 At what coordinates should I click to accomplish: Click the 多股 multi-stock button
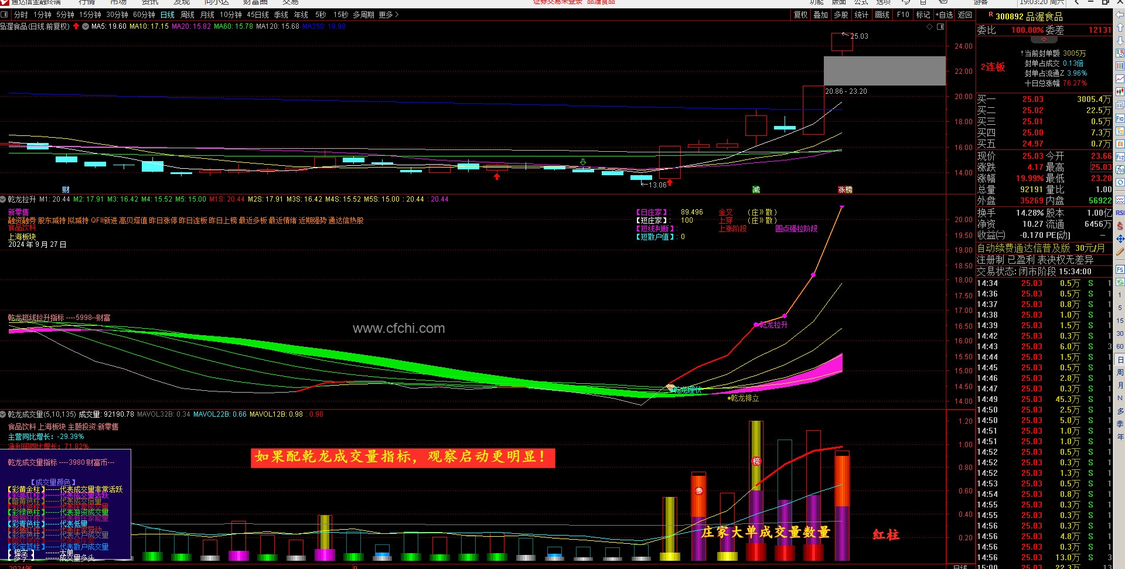coord(841,15)
